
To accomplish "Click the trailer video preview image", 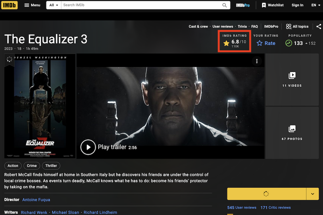I will [170, 106].
